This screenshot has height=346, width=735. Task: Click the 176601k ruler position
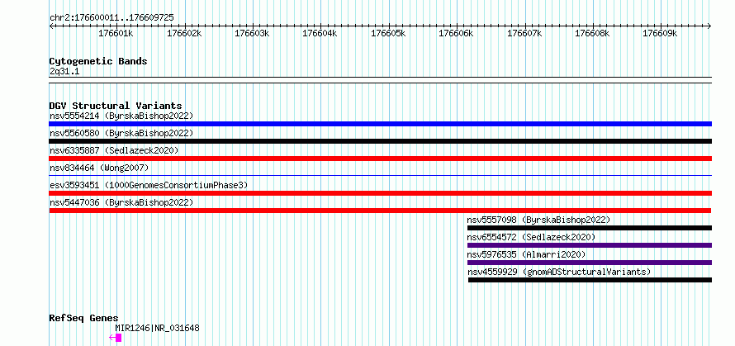(x=116, y=34)
